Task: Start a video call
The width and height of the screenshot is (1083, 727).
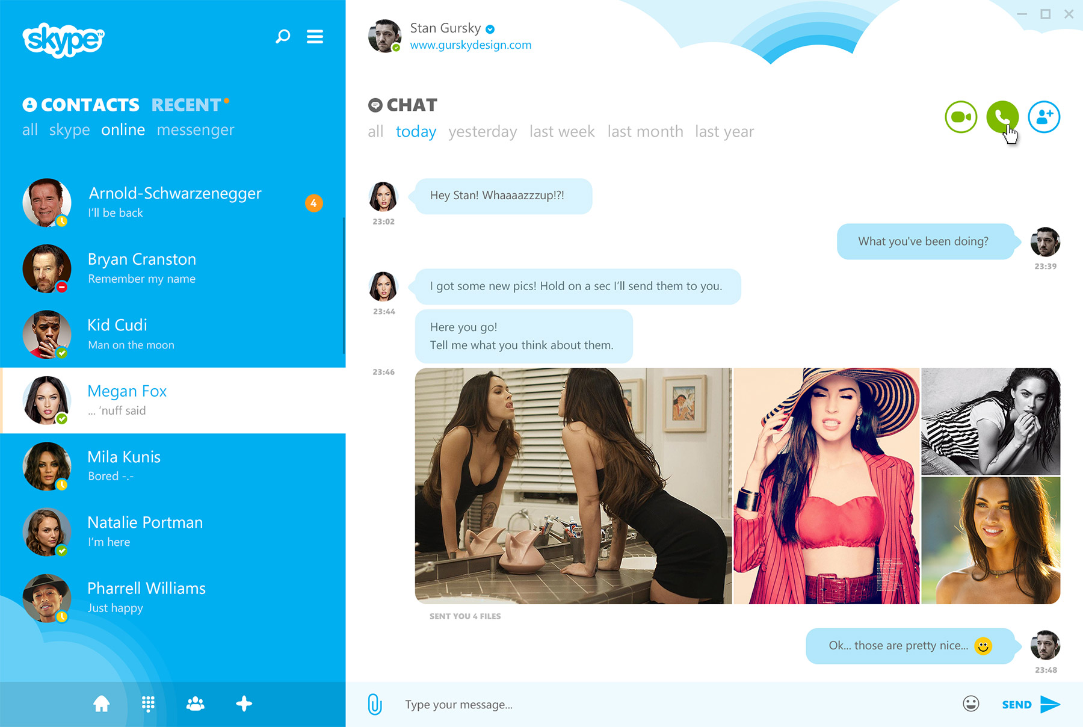Action: click(961, 117)
